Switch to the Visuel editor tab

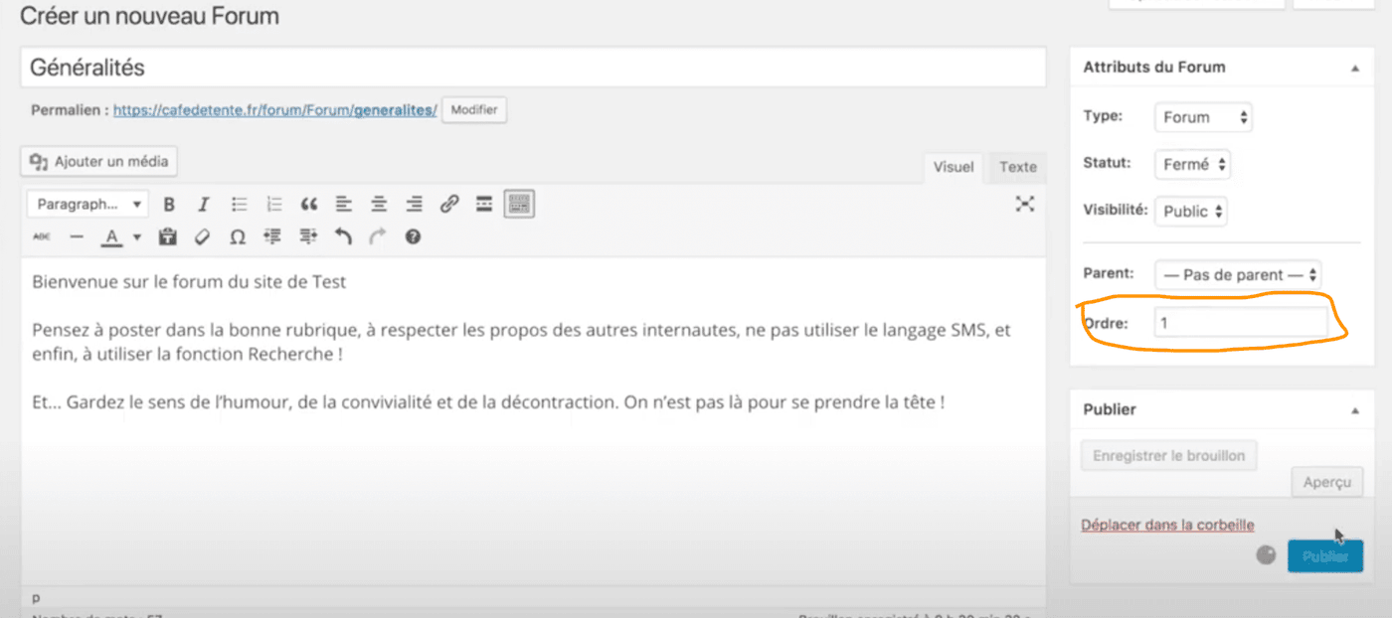[x=953, y=167]
